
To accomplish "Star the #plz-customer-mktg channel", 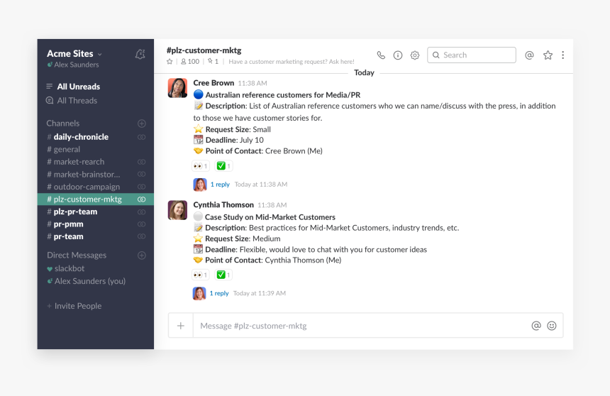I will point(170,62).
